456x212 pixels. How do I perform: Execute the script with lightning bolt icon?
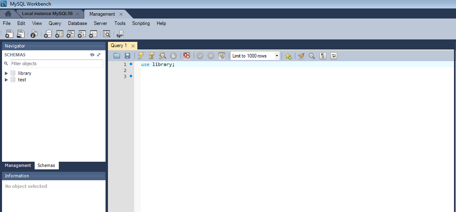point(141,56)
